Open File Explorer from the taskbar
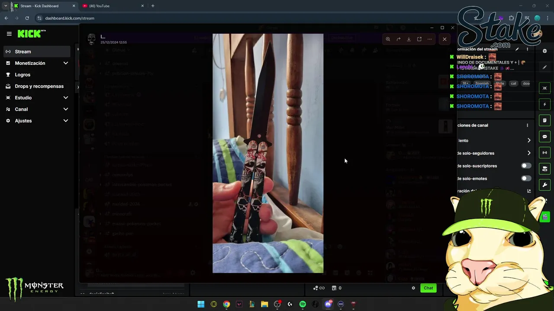 tap(264, 304)
